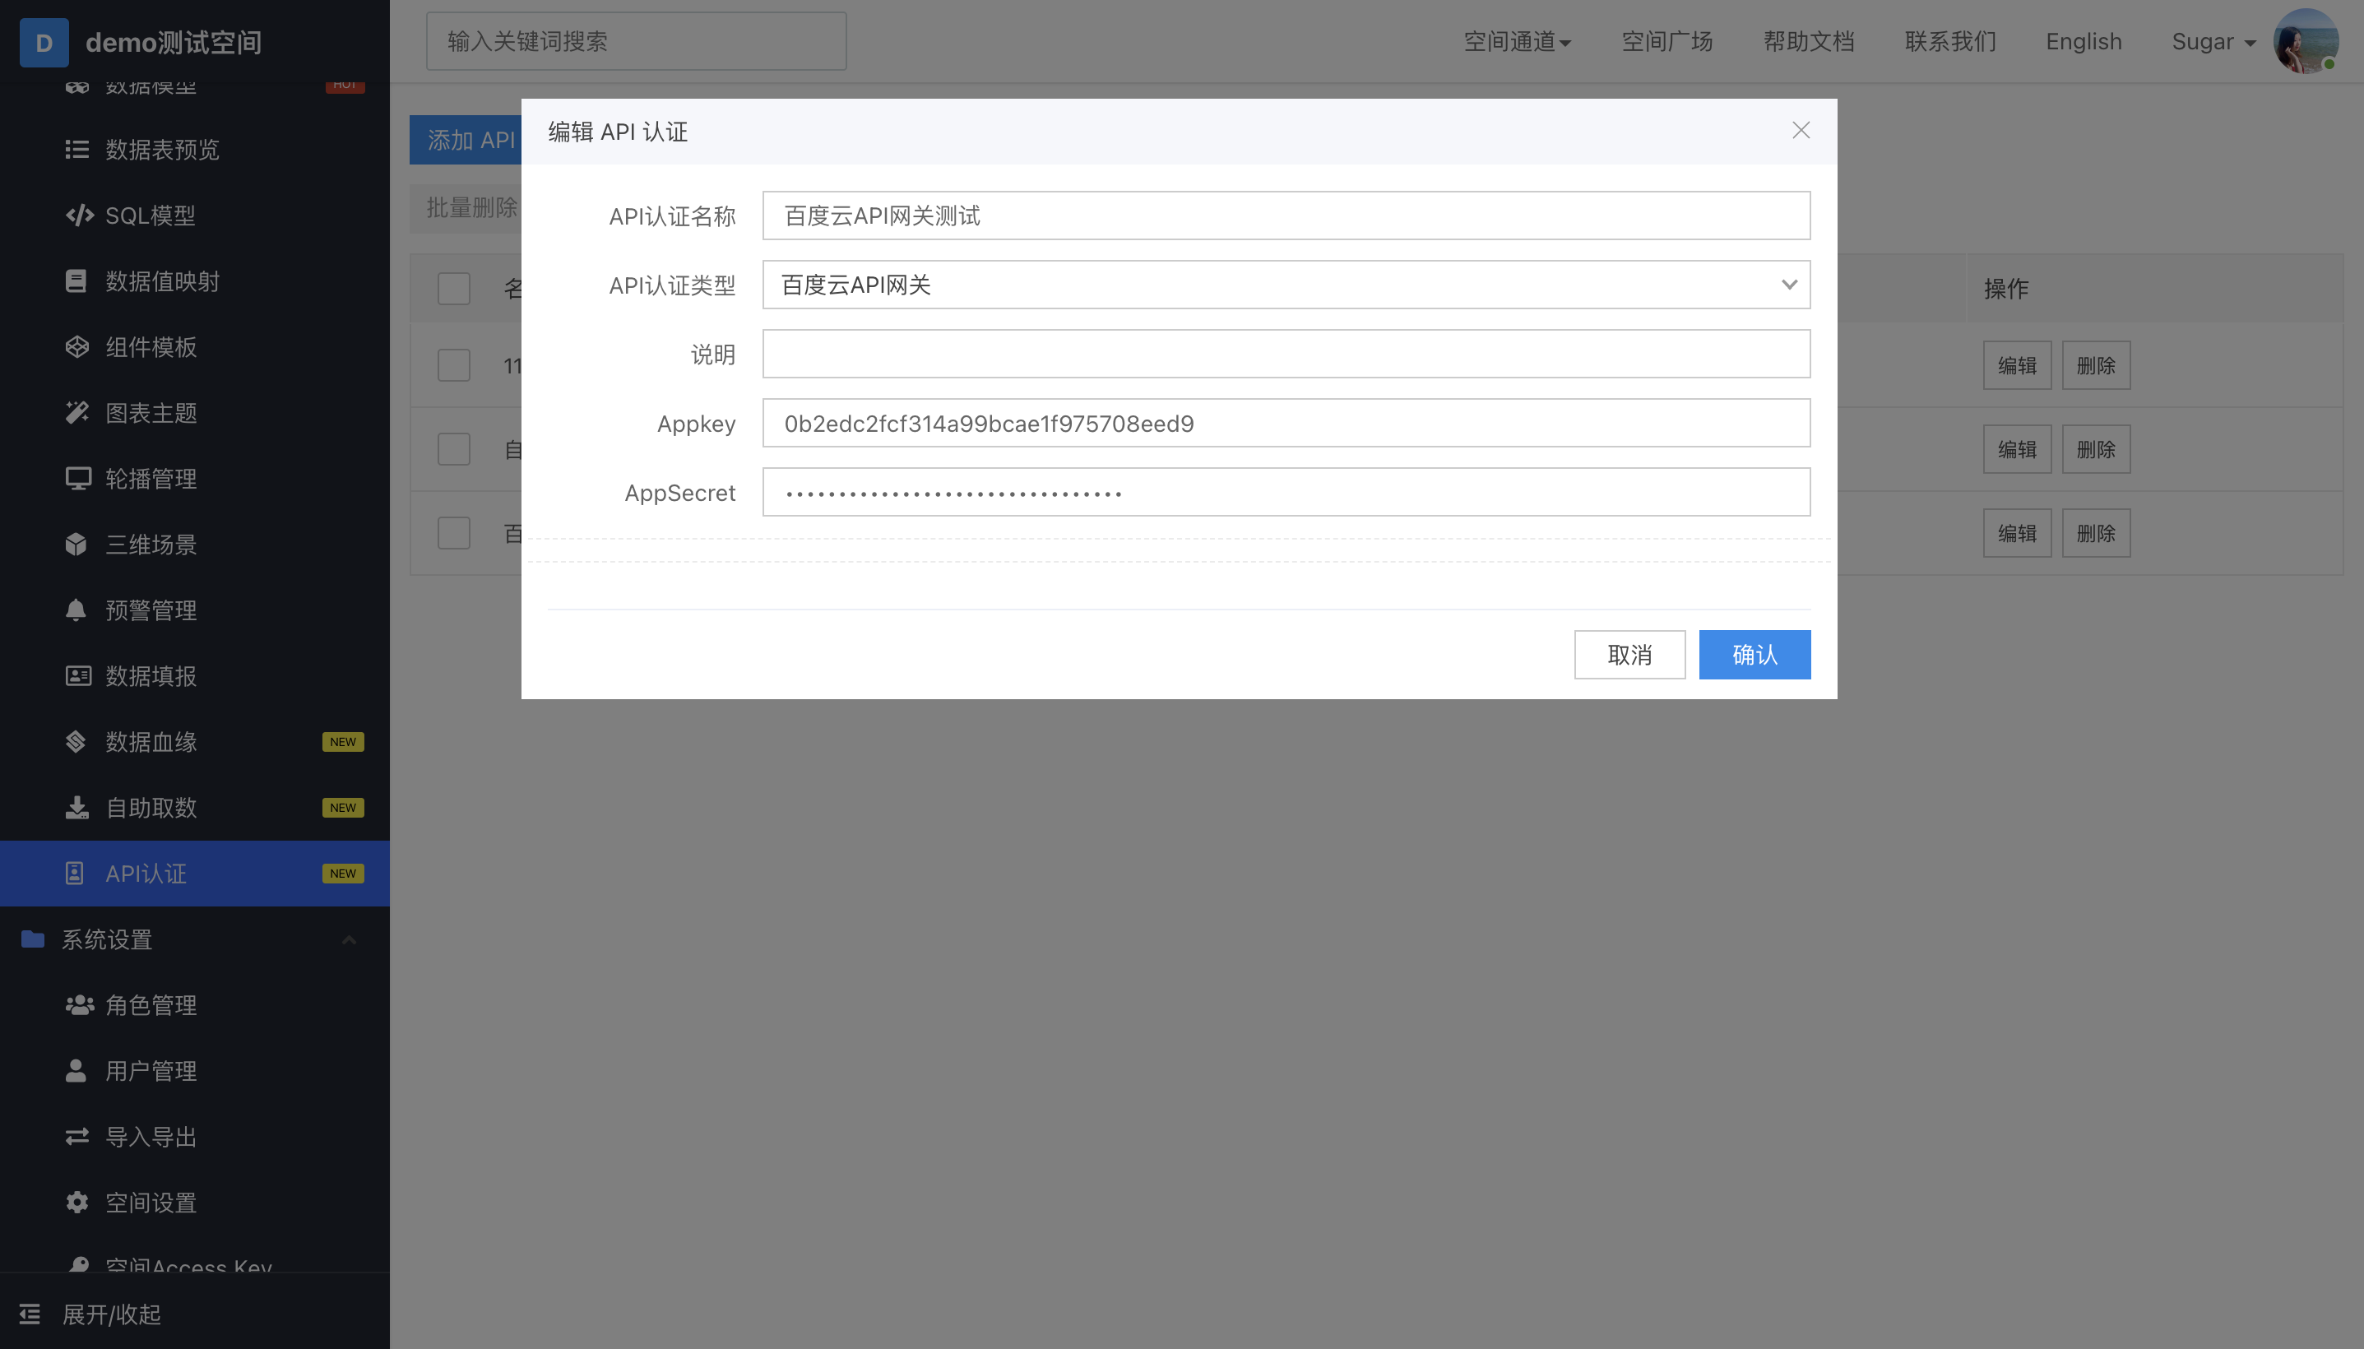
Task: Click the 取消 button
Action: [1629, 655]
